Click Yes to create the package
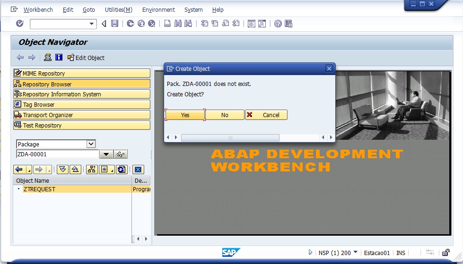The image size is (463, 264). coord(185,115)
